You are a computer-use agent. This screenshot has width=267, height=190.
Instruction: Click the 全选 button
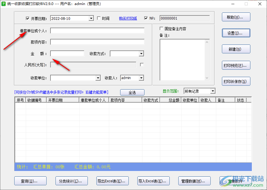click(x=132, y=92)
